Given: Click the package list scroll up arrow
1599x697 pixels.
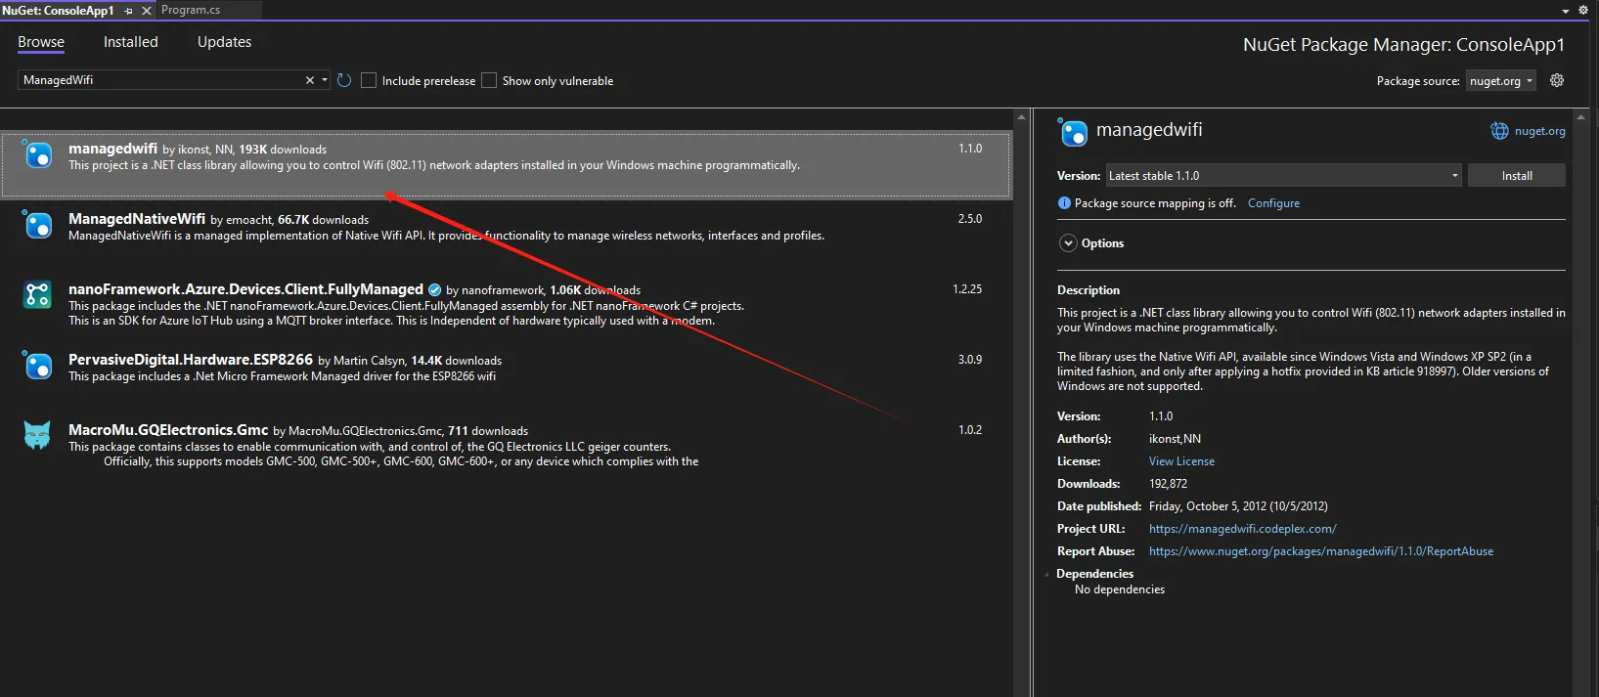Looking at the screenshot, I should point(1021,117).
